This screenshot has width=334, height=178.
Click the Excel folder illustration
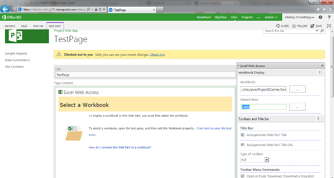[x=73, y=133]
